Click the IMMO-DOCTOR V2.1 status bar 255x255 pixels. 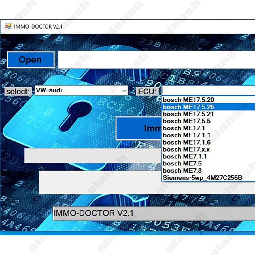click(153, 213)
